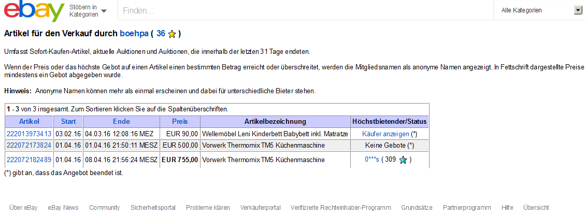
Task: Open Übersicht footer link
Action: point(536,207)
